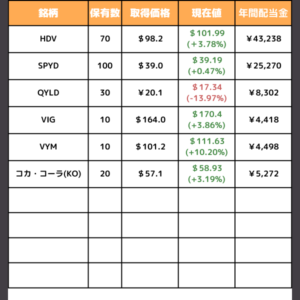This screenshot has height=300, width=300.
Task: Click the red QYLD price $17.34
Action: click(207, 87)
